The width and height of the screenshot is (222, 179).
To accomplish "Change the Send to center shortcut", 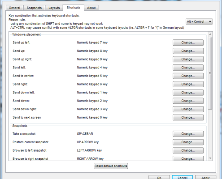I will pos(188,76).
